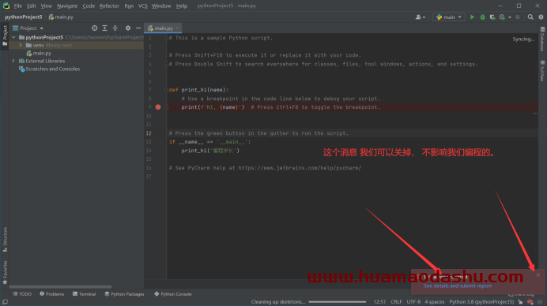Open the Structure side tool window

click(5, 240)
